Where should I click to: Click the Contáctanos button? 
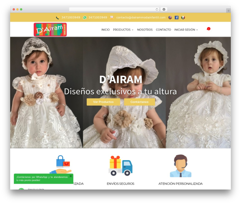pos(139,102)
